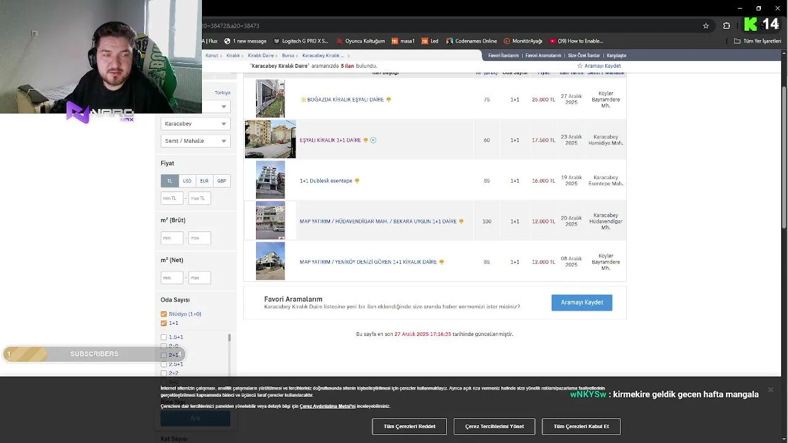The height and width of the screenshot is (443, 788).
Task: Go to Kiralık Daire breadcrumb
Action: pyautogui.click(x=261, y=55)
